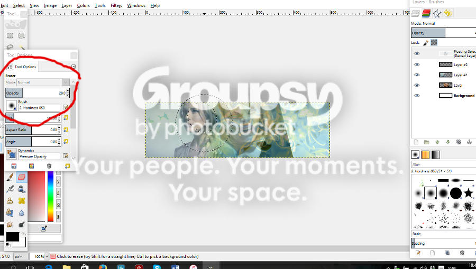Toggle Lock alpha channel icon
This screenshot has width=476, height=269.
[x=434, y=42]
